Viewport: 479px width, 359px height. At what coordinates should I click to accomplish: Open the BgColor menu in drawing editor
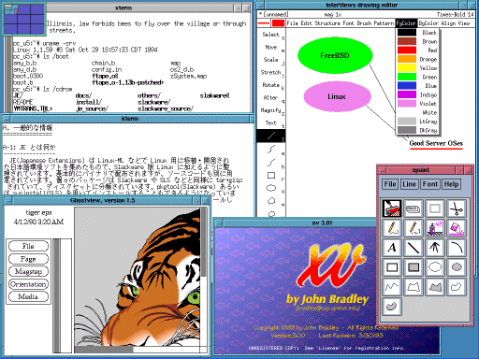[428, 23]
